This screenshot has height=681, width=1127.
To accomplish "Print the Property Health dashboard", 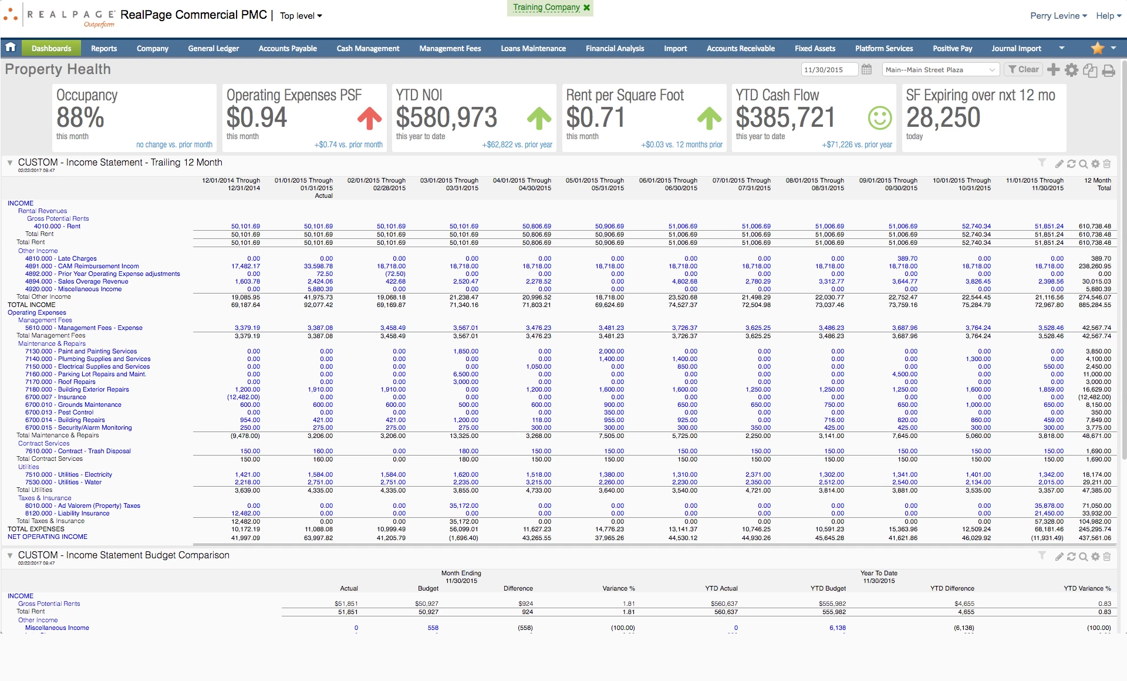I will point(1109,69).
